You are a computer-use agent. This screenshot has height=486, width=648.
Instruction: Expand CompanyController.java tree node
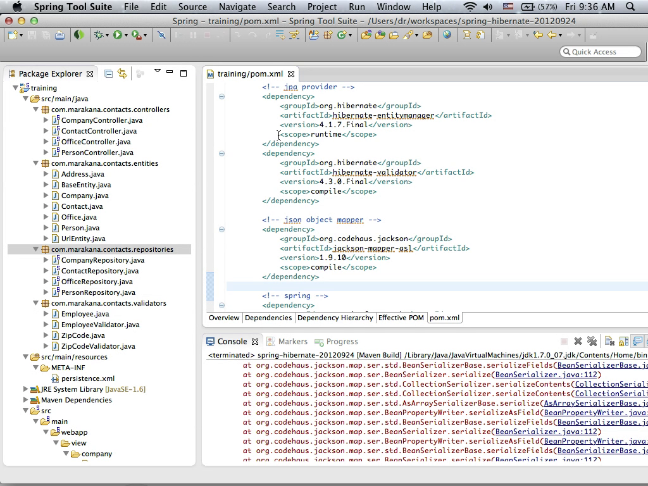pyautogui.click(x=46, y=120)
